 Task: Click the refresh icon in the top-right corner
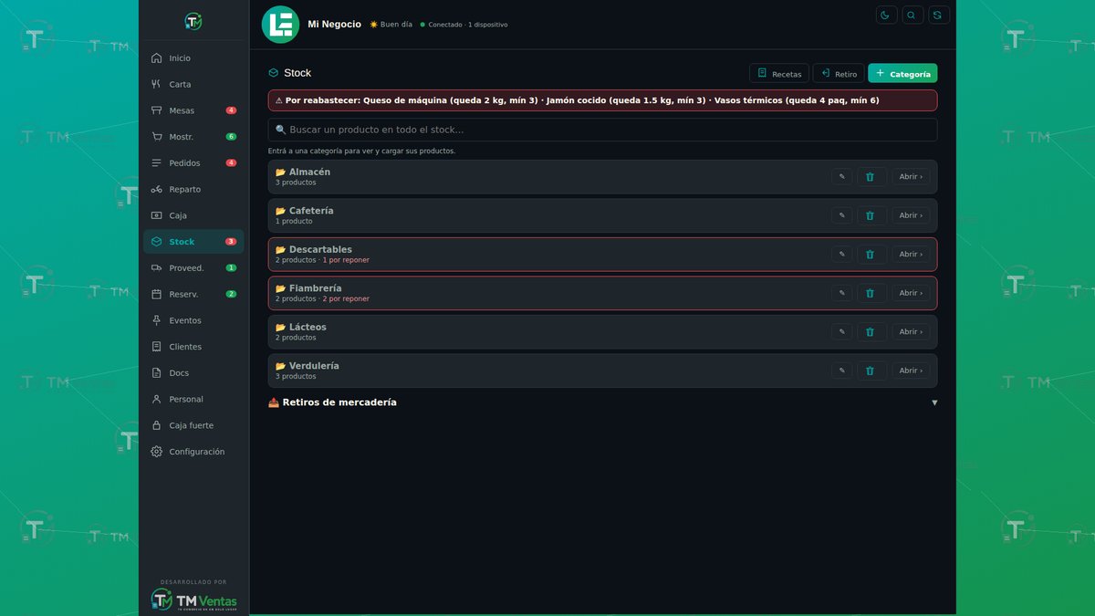pyautogui.click(x=939, y=15)
